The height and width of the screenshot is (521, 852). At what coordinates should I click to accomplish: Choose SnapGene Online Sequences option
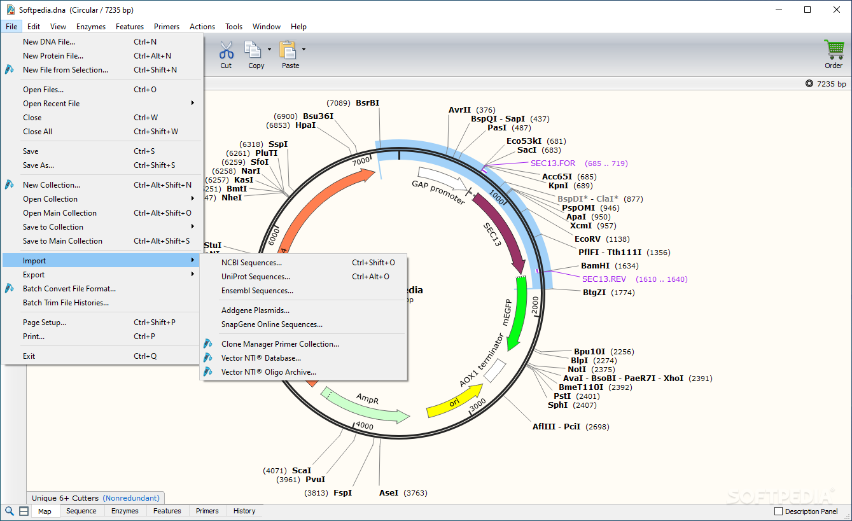[304, 324]
